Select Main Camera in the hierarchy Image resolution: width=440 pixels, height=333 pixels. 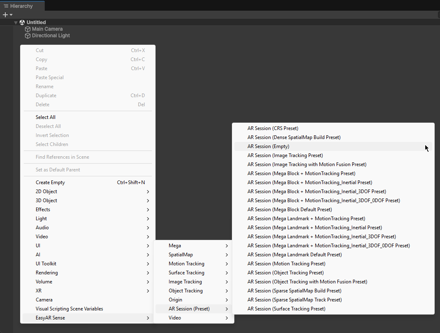(47, 29)
